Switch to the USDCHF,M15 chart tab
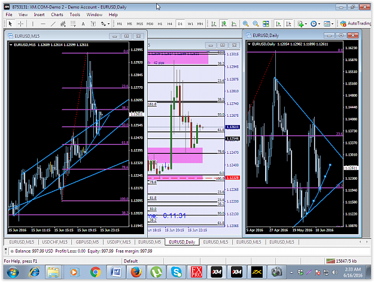 55,242
